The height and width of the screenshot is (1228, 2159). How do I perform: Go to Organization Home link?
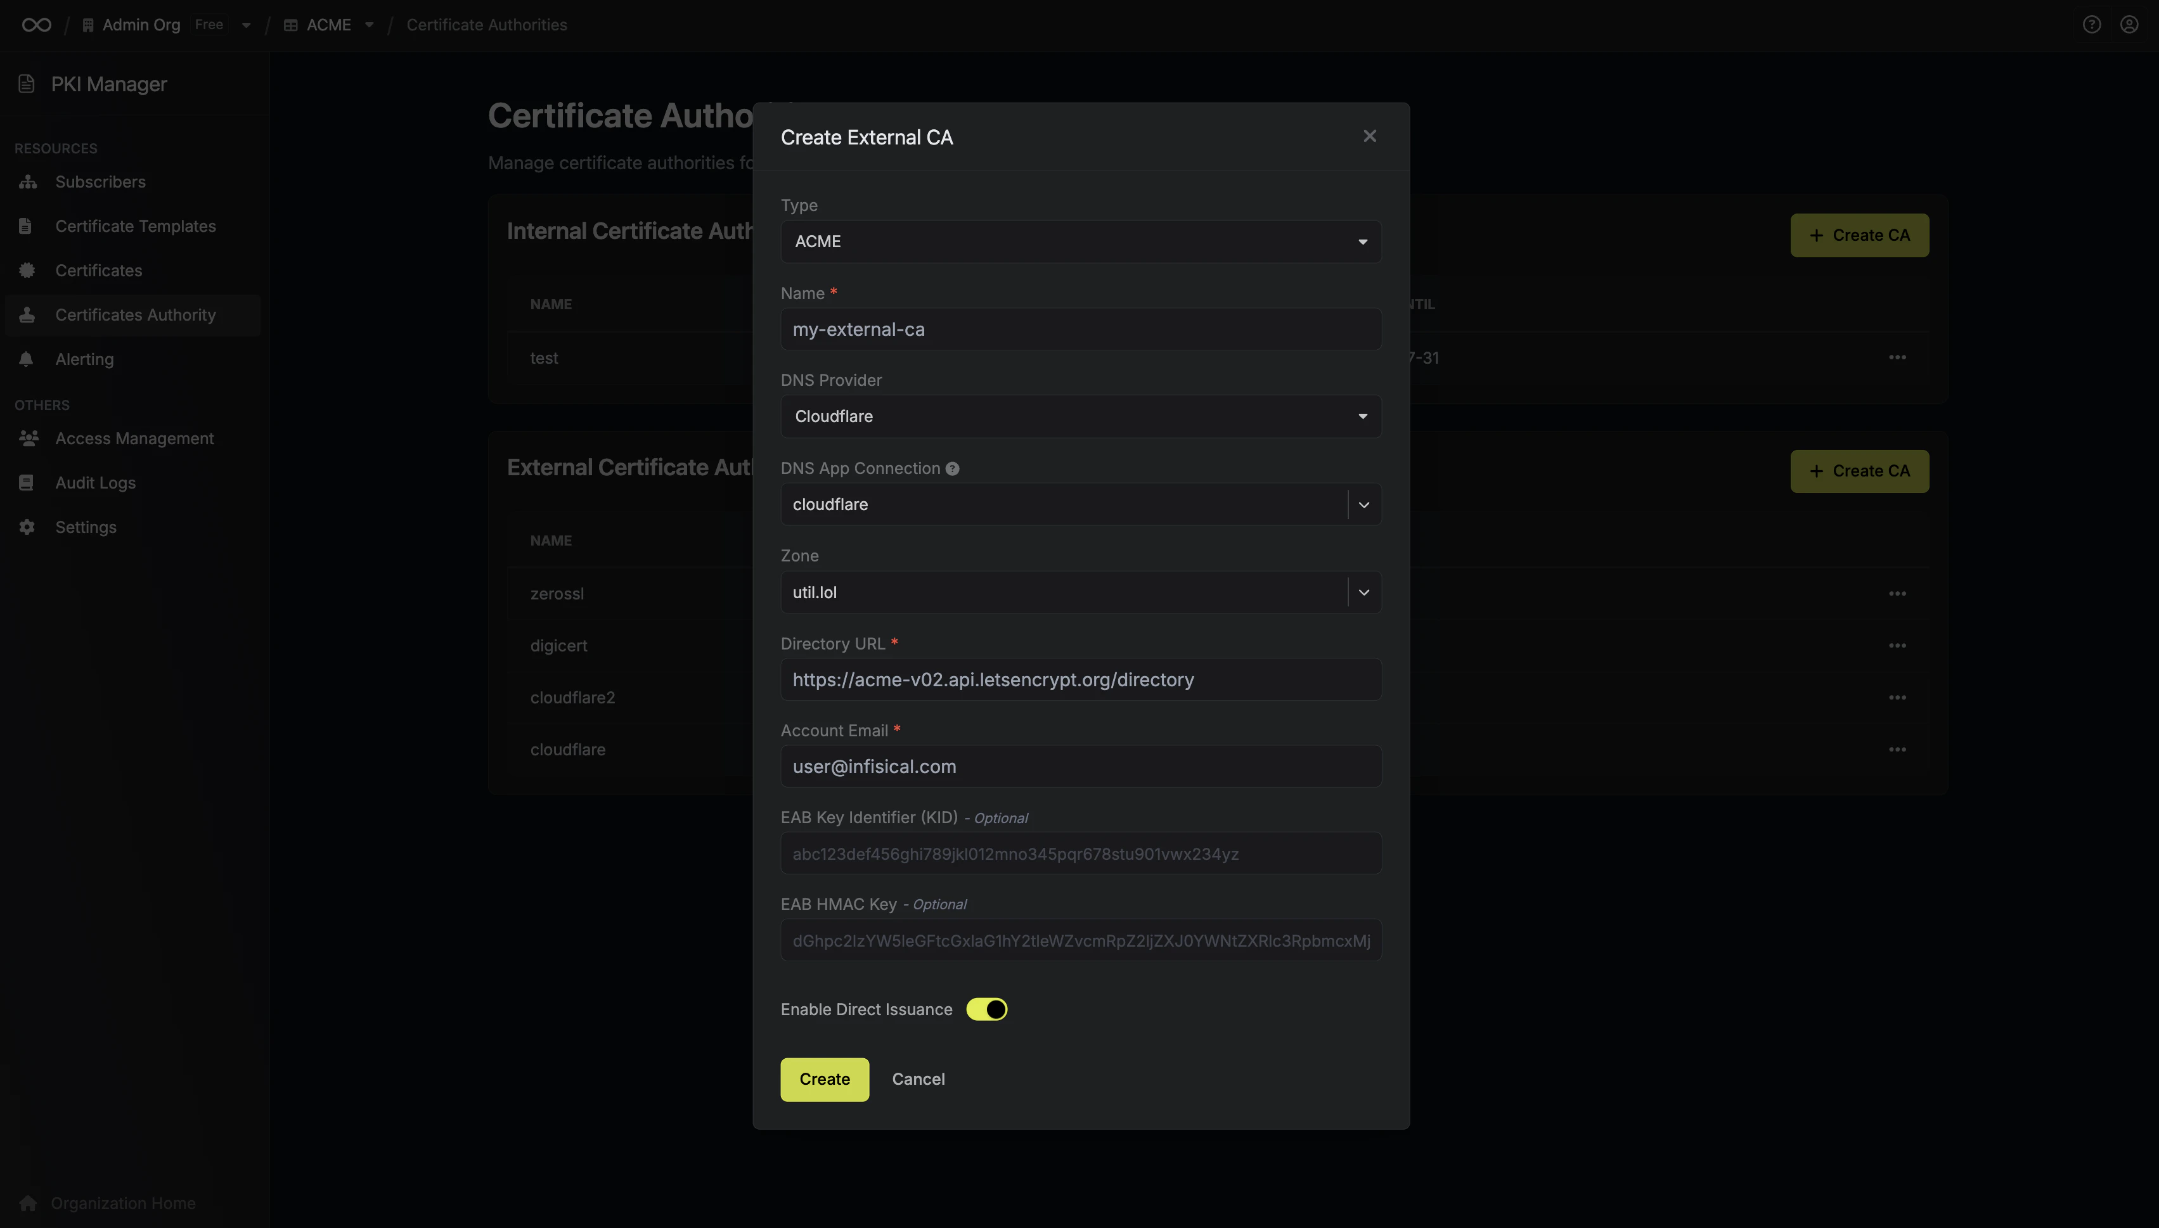point(123,1203)
